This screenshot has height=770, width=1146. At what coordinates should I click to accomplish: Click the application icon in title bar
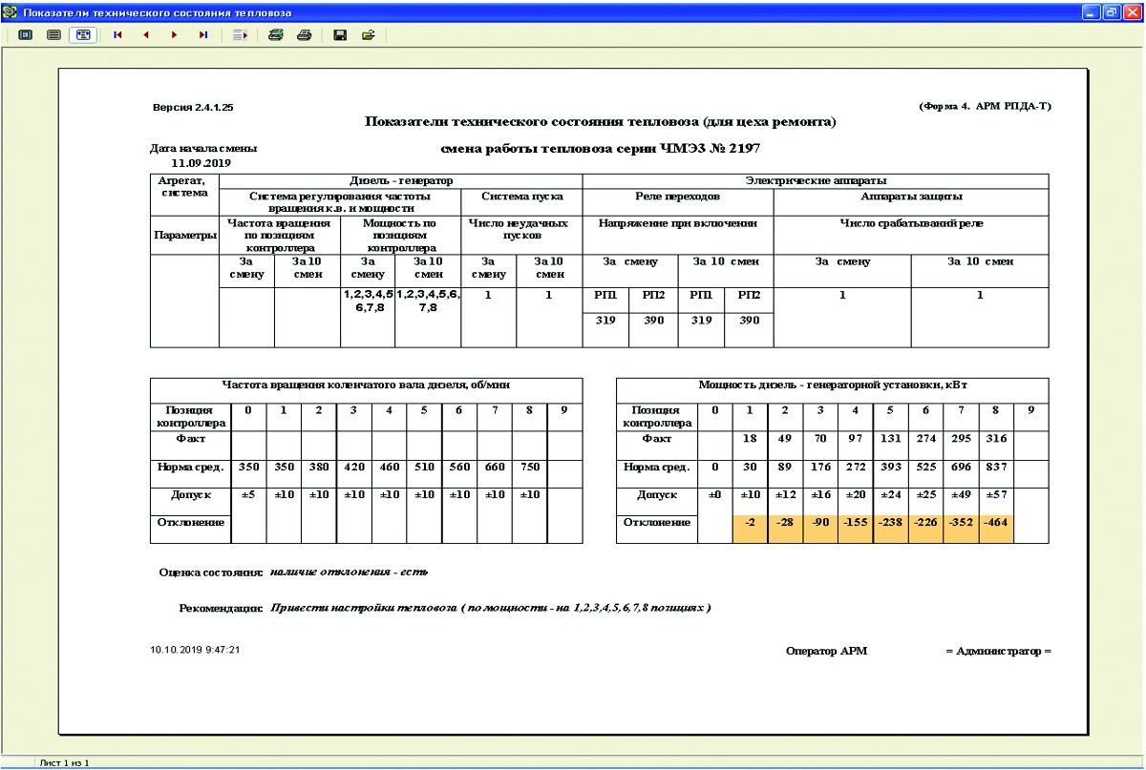tap(11, 12)
